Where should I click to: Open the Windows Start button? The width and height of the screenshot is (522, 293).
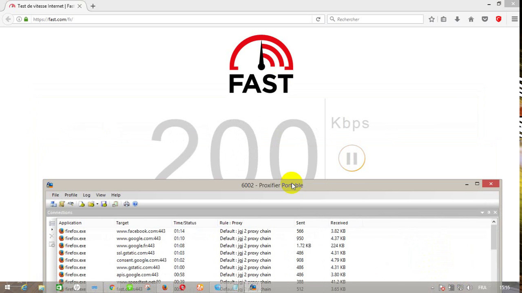[x=7, y=288]
